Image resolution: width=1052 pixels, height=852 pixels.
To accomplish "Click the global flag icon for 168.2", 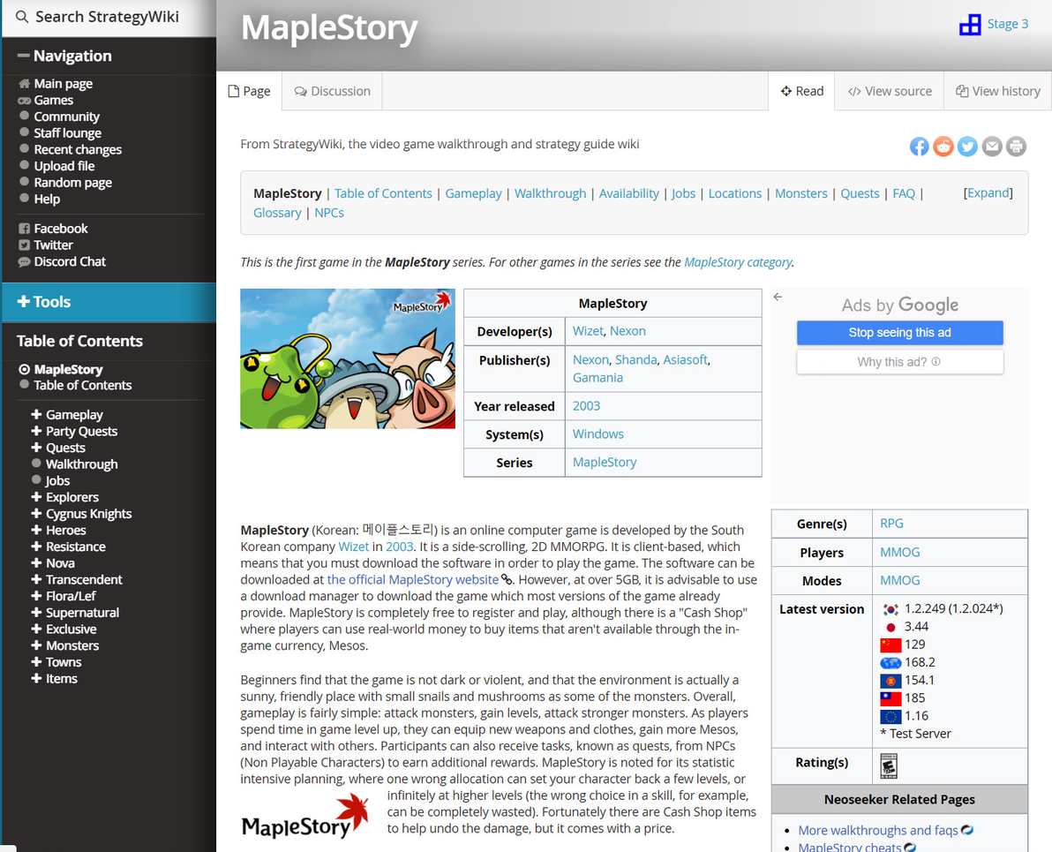I will click(890, 663).
